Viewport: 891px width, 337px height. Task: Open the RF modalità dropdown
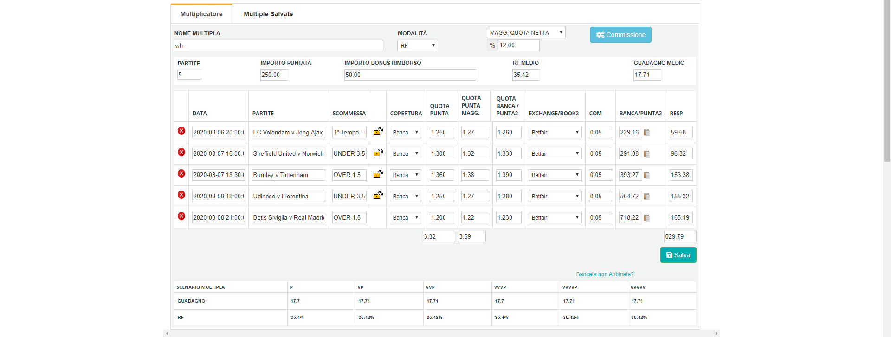(x=418, y=45)
